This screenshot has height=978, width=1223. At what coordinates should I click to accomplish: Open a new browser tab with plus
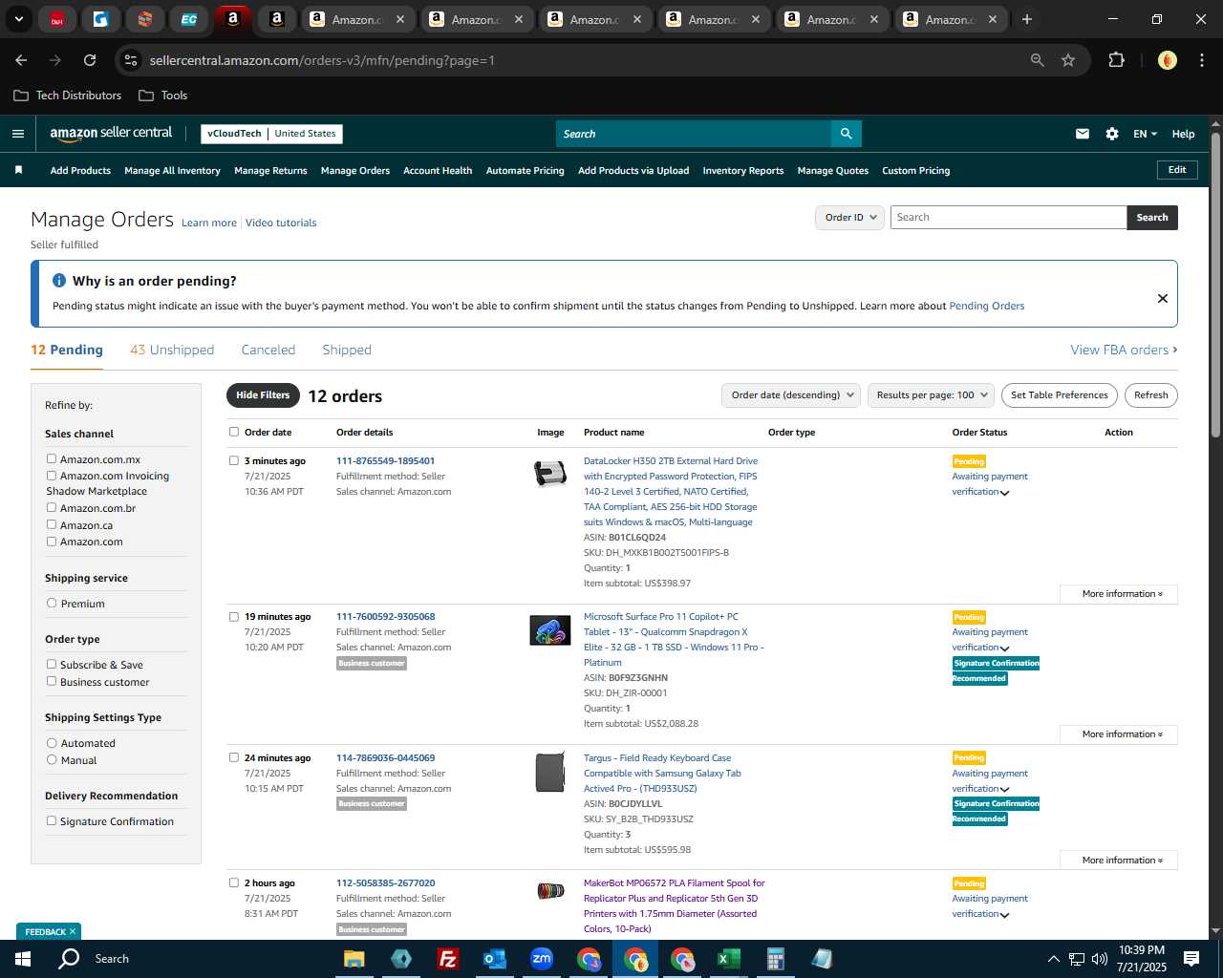1027,19
